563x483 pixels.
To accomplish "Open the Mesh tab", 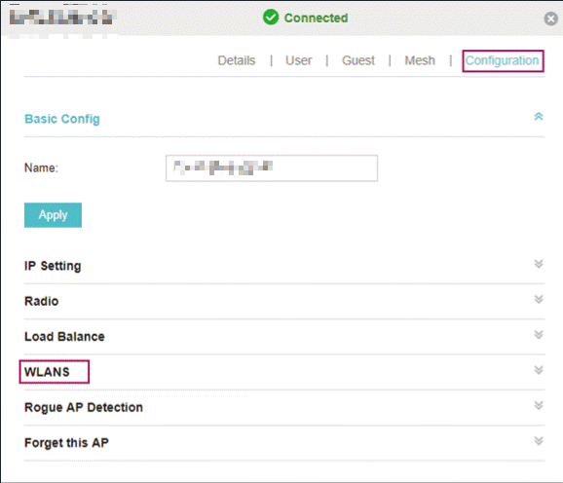I will point(420,60).
